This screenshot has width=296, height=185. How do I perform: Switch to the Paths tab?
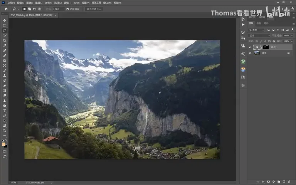[x=266, y=24]
